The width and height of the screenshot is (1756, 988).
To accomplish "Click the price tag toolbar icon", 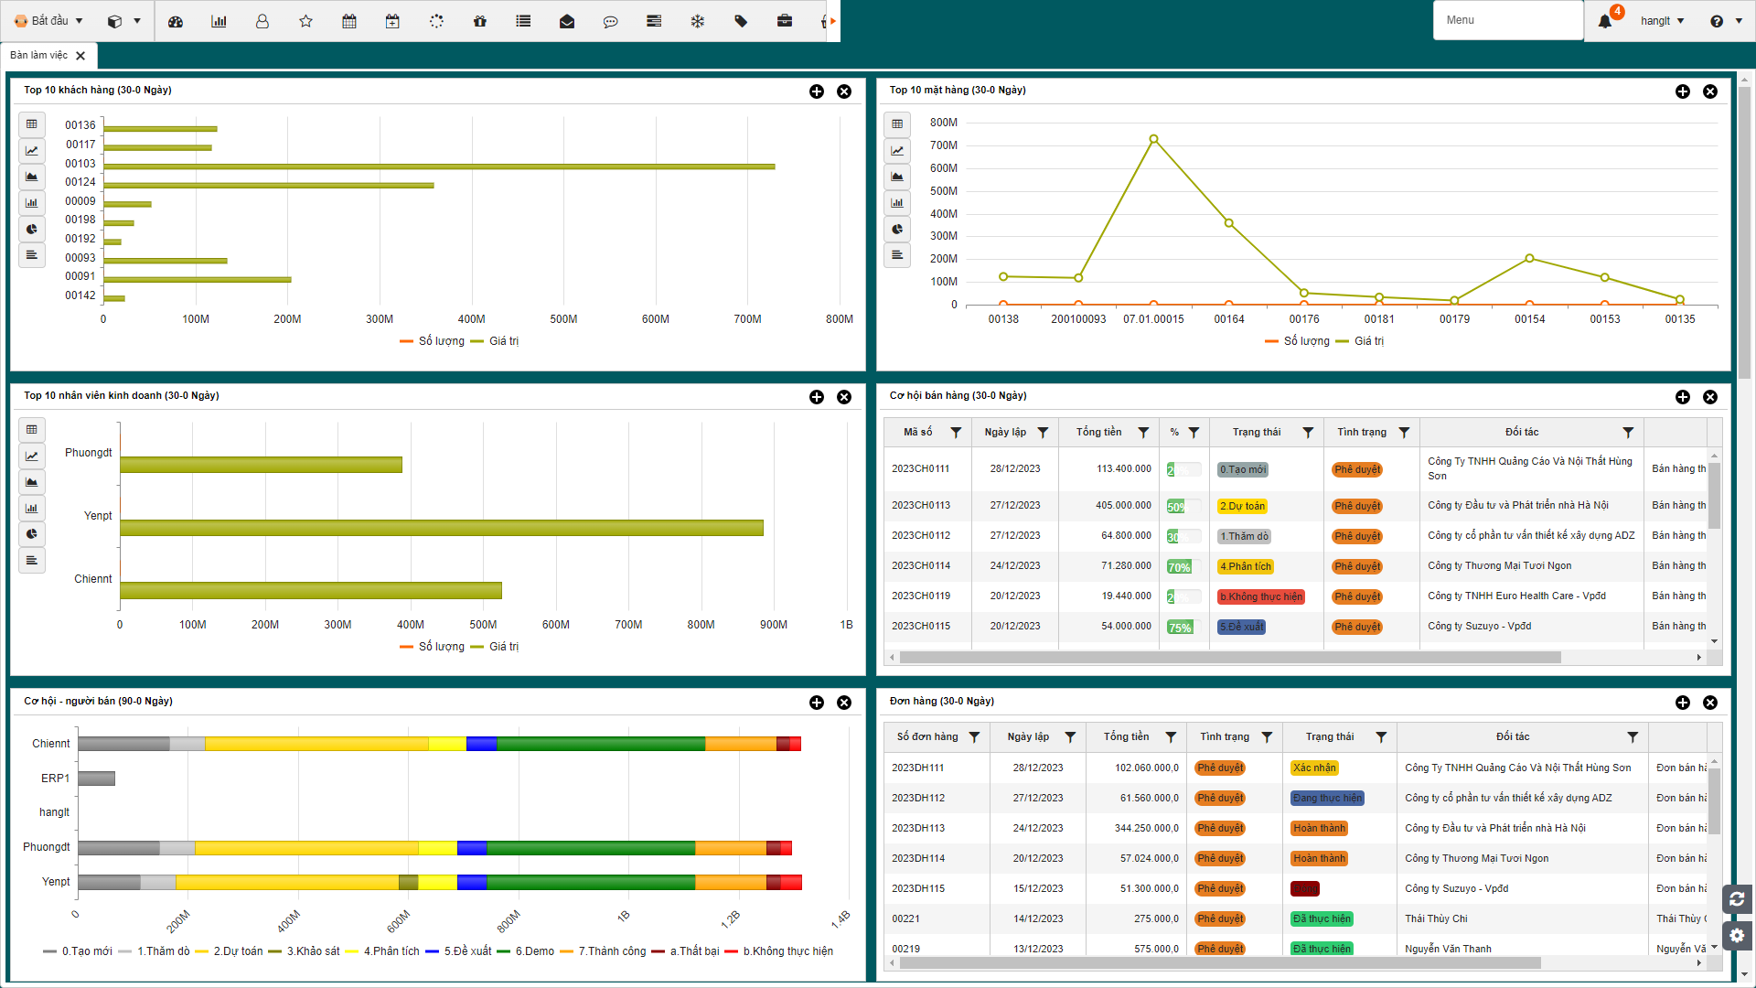I will [741, 21].
